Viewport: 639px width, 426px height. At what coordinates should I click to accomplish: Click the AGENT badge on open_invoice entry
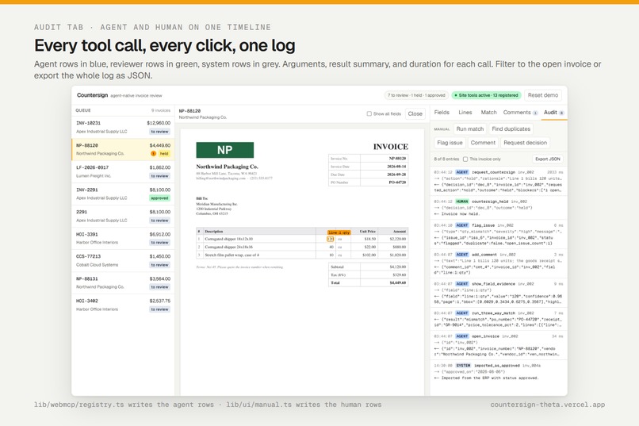coord(461,336)
